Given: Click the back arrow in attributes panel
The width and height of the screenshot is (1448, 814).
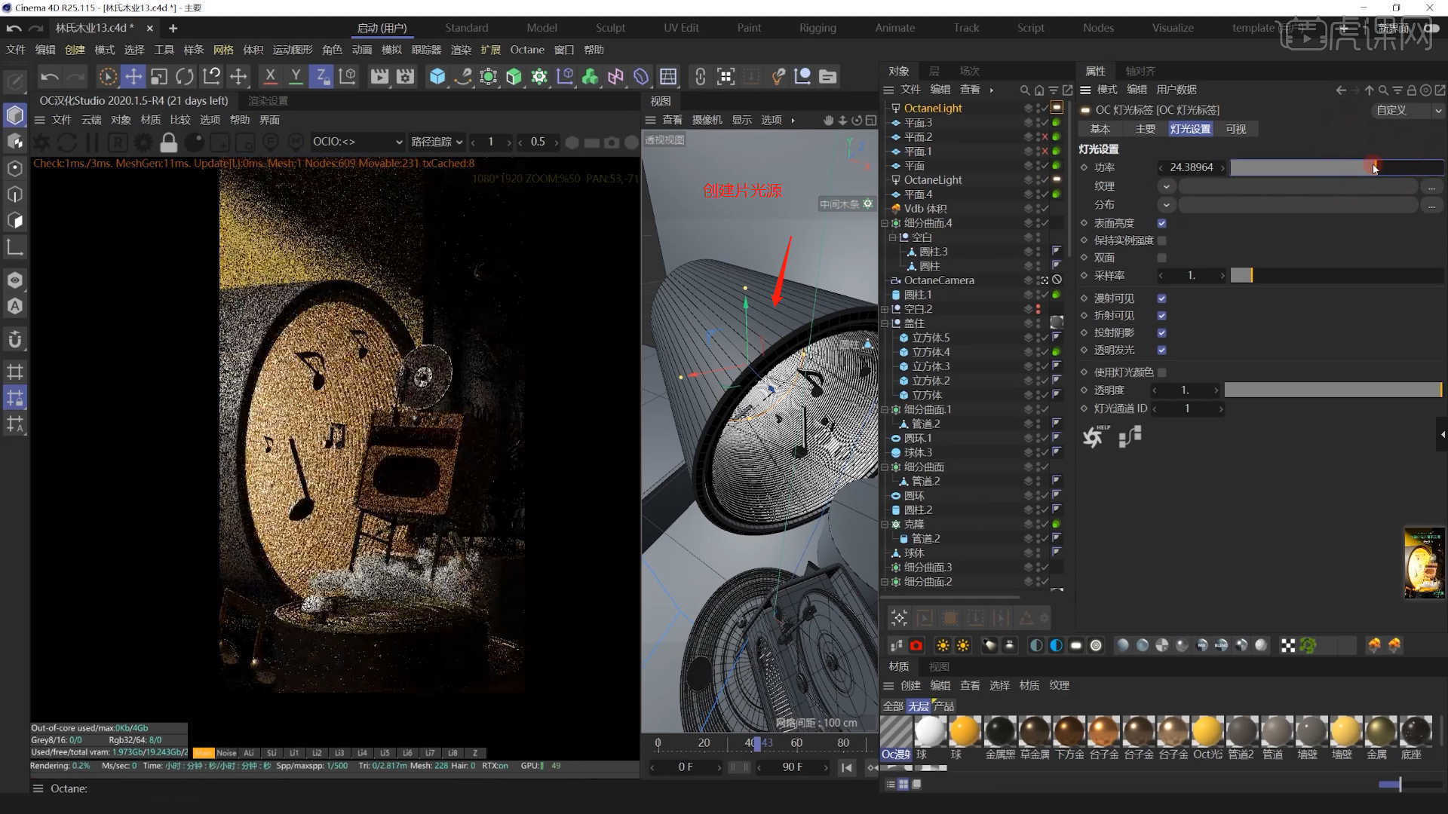Looking at the screenshot, I should click(1341, 90).
